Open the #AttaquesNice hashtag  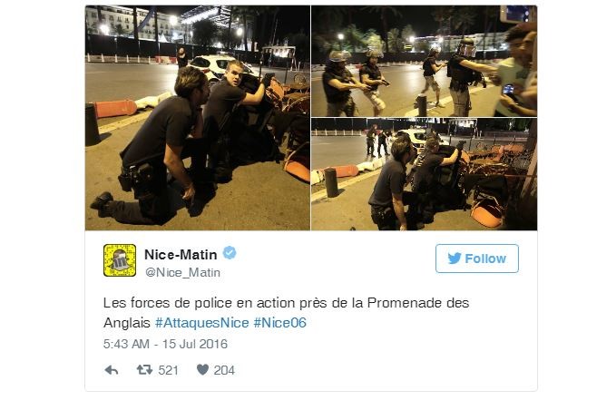[x=202, y=323]
